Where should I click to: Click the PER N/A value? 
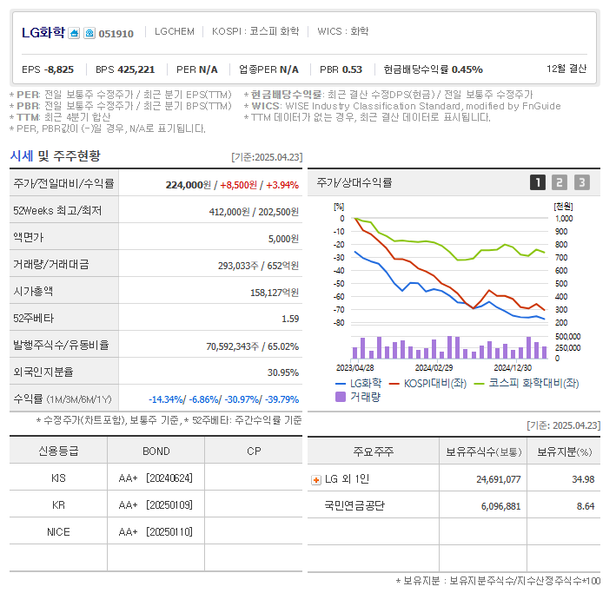point(209,69)
